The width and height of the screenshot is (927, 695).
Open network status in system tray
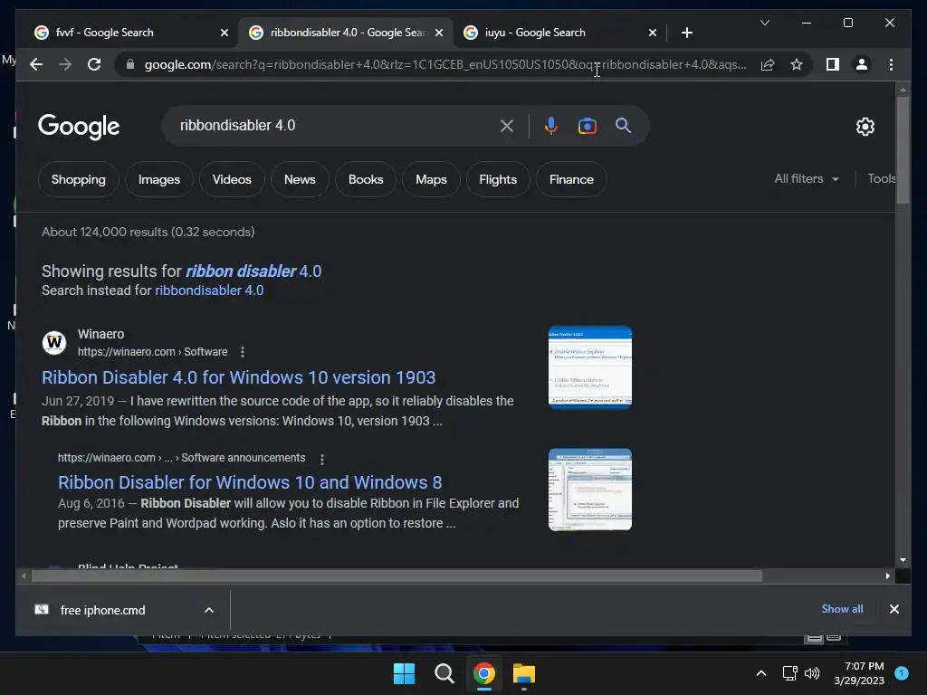tap(789, 673)
